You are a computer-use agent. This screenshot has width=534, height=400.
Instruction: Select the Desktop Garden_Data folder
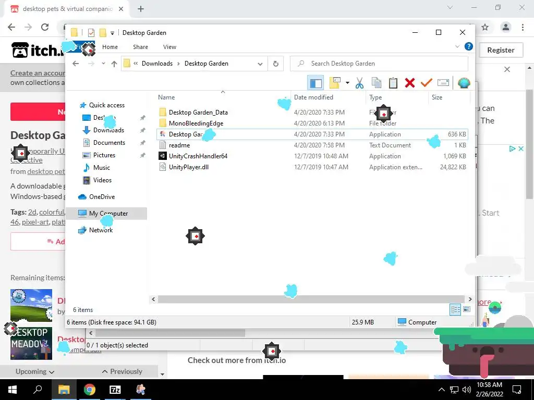tap(198, 113)
